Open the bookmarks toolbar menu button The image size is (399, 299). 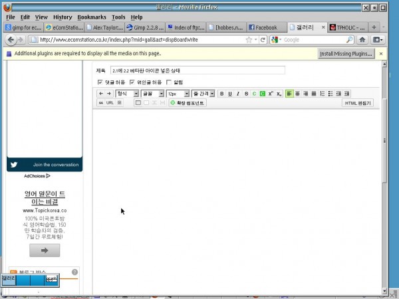[378, 40]
